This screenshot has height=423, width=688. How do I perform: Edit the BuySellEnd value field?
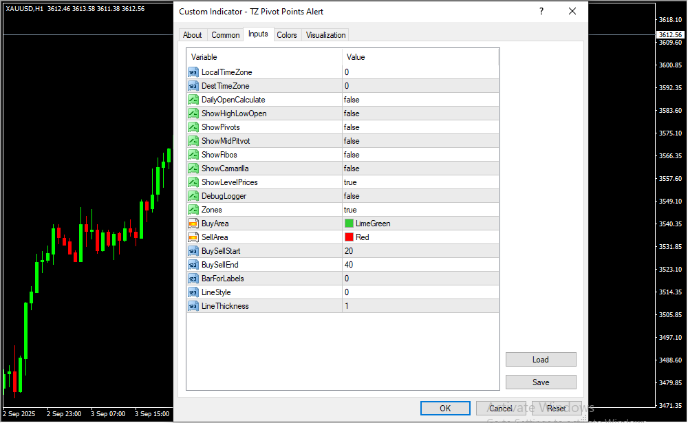click(420, 265)
